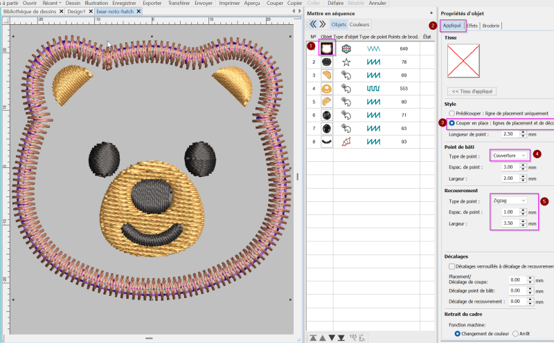The width and height of the screenshot is (554, 343).
Task: Click stitch type icon in row 6
Action: click(x=373, y=115)
